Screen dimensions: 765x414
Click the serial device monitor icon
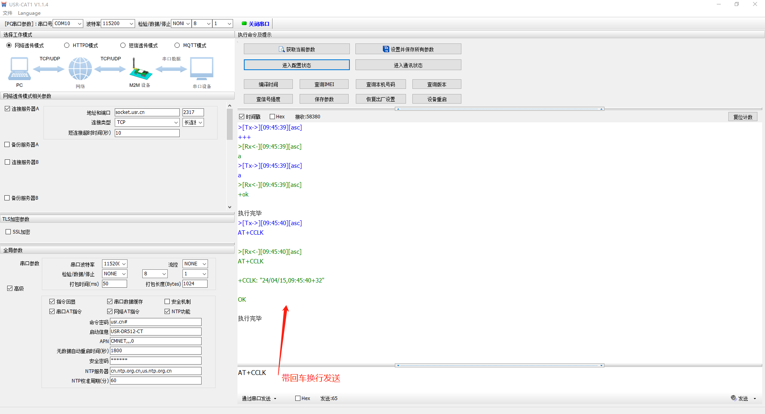click(x=202, y=69)
